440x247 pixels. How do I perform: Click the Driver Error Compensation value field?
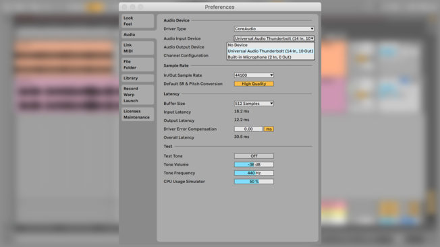coord(248,129)
